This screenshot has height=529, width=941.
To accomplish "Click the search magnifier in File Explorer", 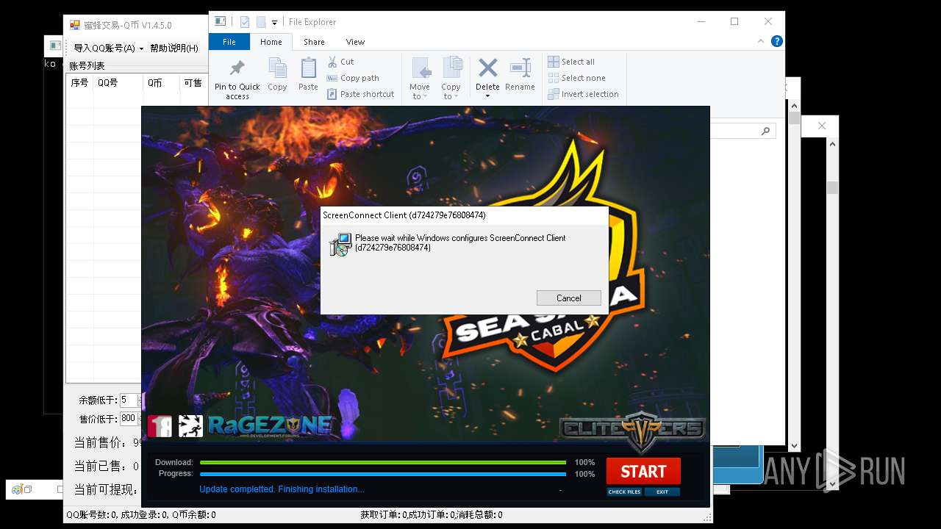I will point(765,131).
